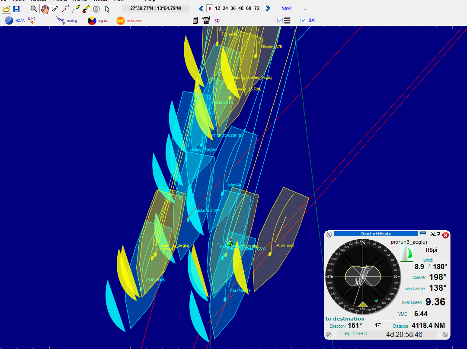Select the 48 hour forecast step

[241, 8]
